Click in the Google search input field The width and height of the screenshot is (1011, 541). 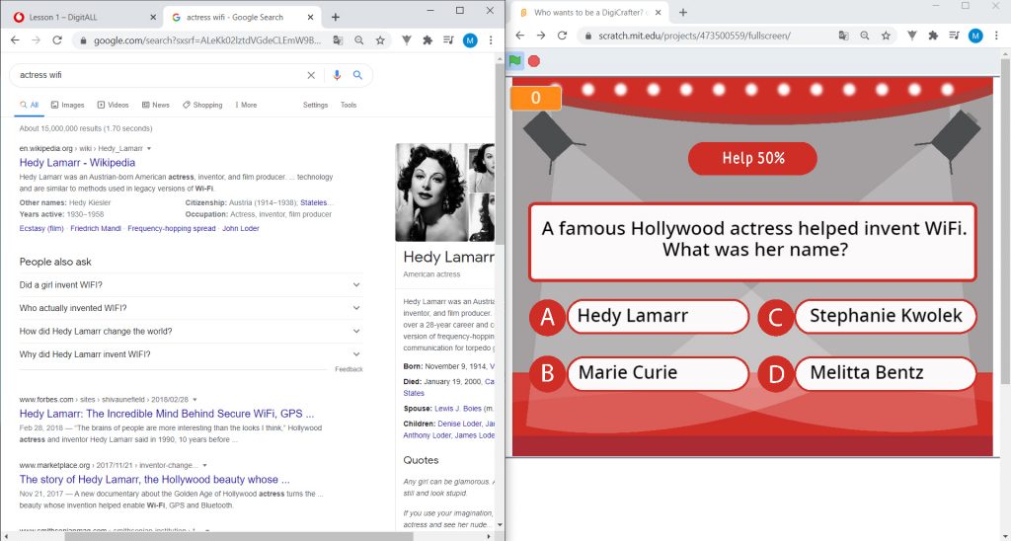pyautogui.click(x=161, y=75)
